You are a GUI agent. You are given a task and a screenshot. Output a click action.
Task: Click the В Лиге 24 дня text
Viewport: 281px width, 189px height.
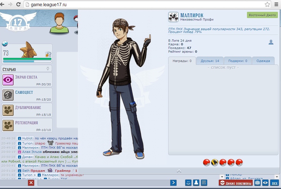click(180, 41)
